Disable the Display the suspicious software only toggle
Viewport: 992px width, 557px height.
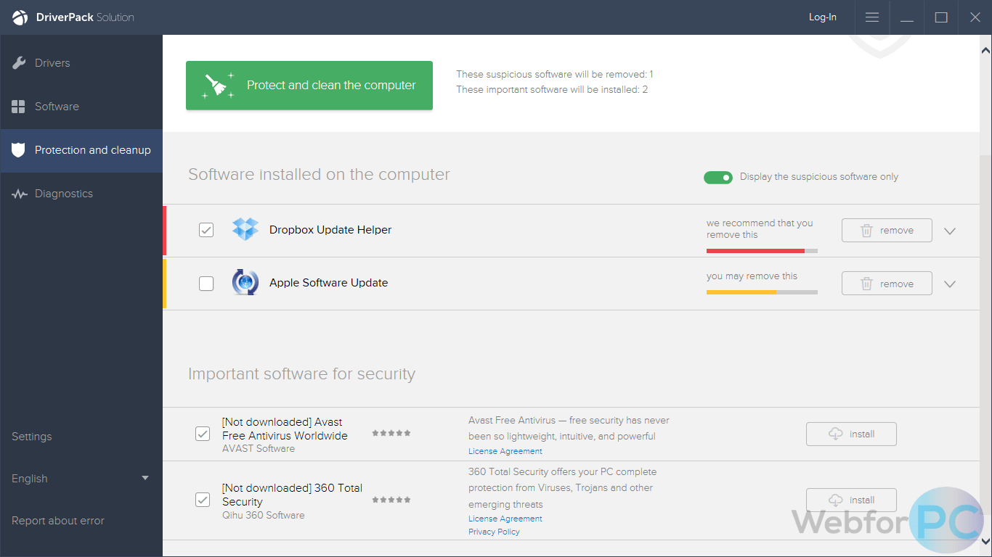click(718, 177)
